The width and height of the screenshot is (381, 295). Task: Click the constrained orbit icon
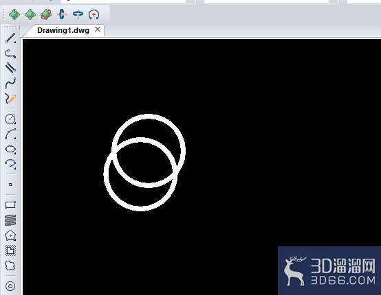14,14
